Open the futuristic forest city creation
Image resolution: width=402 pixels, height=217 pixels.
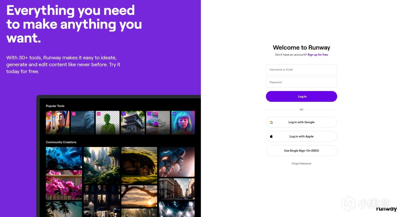click(x=102, y=165)
